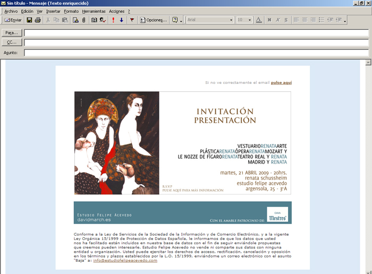Set high importance with red exclamation icon
The width and height of the screenshot is (372, 274).
pos(113,20)
